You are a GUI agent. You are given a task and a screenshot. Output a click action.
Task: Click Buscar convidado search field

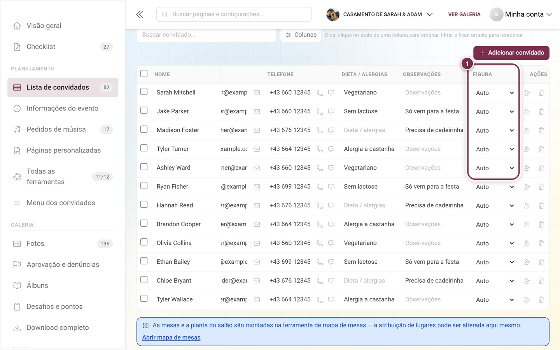click(x=206, y=35)
